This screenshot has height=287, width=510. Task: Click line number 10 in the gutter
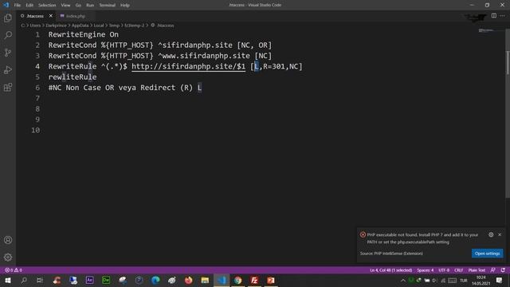pos(35,130)
